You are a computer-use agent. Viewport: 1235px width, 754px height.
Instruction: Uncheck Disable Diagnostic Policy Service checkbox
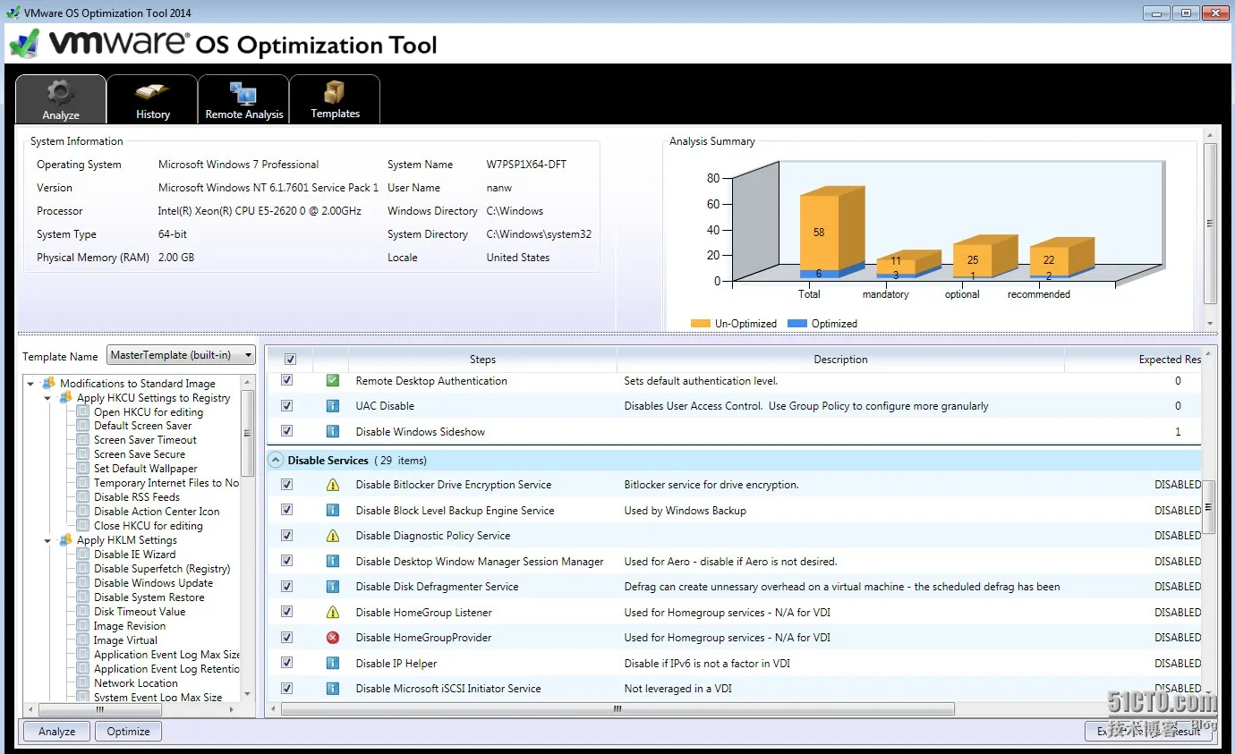coord(287,535)
